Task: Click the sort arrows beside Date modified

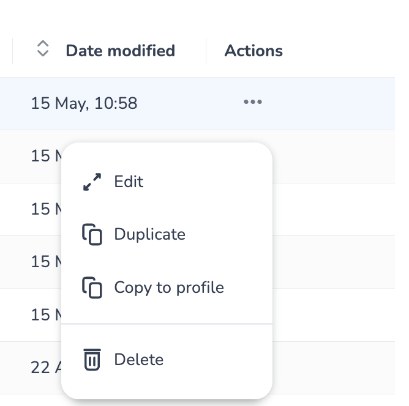Action: pyautogui.click(x=42, y=50)
